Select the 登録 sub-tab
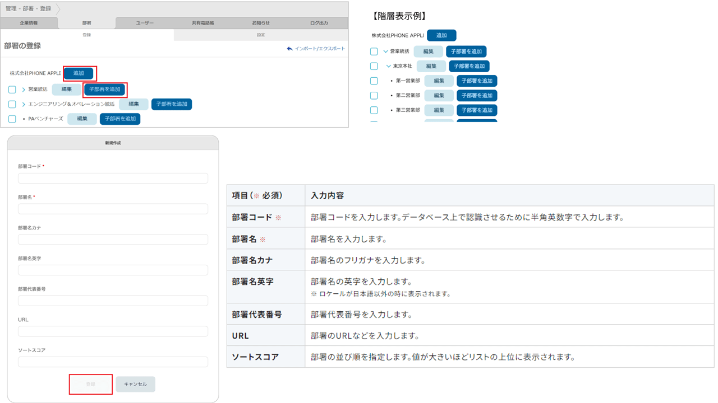This screenshot has height=403, width=718. pos(87,35)
